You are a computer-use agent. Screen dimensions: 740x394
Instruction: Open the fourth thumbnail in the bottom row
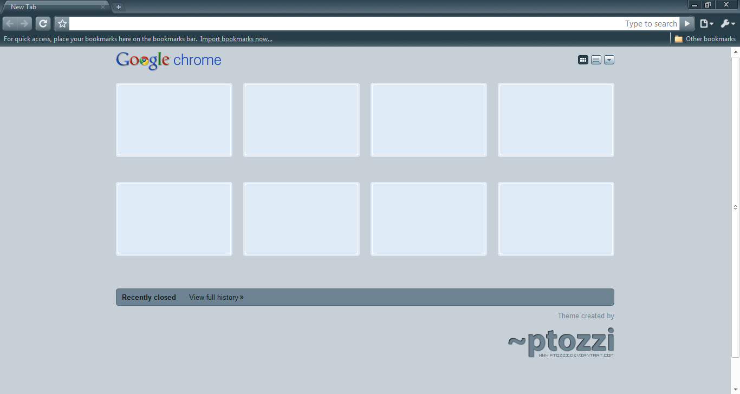[556, 219]
